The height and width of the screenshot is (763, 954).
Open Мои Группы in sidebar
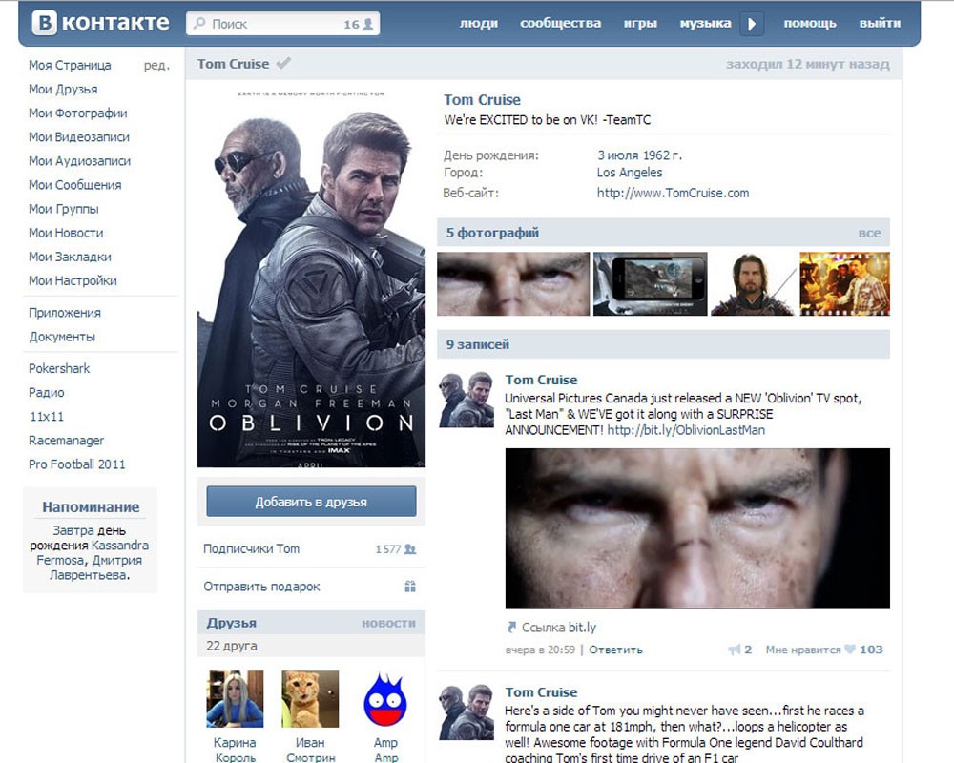pyautogui.click(x=63, y=209)
